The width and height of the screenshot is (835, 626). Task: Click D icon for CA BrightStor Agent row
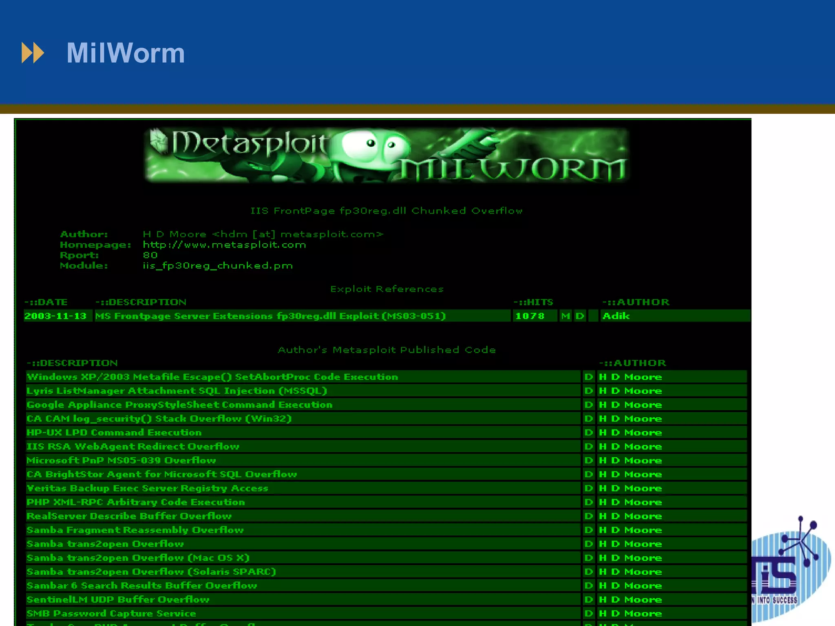[x=588, y=474]
